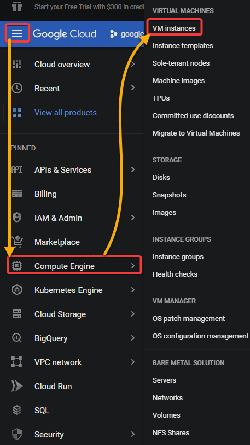
Task: Select VM instances from submenu
Action: tap(174, 28)
